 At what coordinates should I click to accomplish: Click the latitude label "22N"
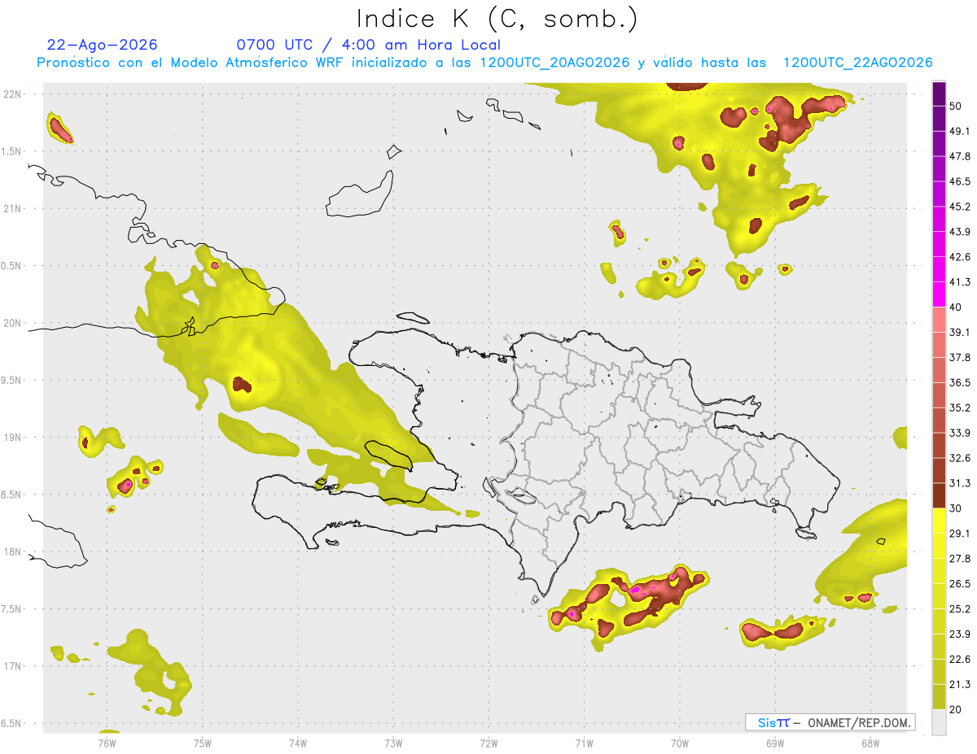tap(11, 94)
